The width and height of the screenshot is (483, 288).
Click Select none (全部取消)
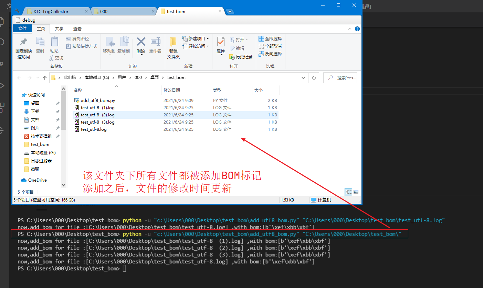coord(270,46)
